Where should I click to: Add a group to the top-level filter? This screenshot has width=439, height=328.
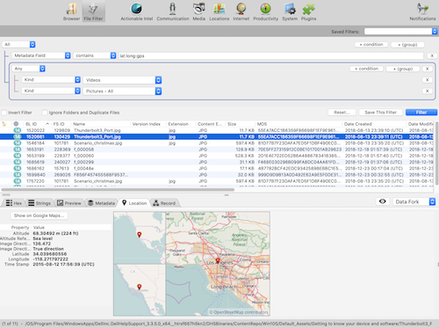[x=407, y=45]
